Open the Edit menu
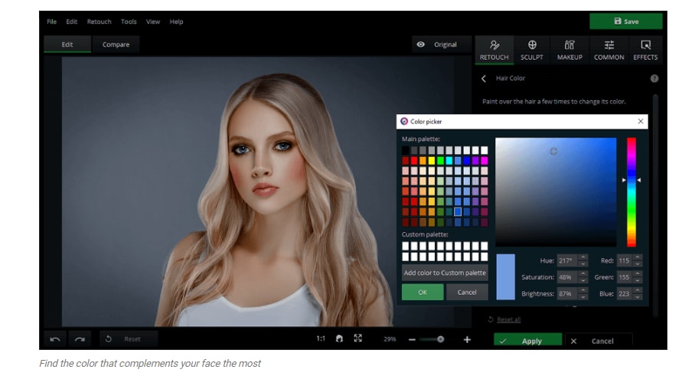695x376 pixels. click(72, 21)
